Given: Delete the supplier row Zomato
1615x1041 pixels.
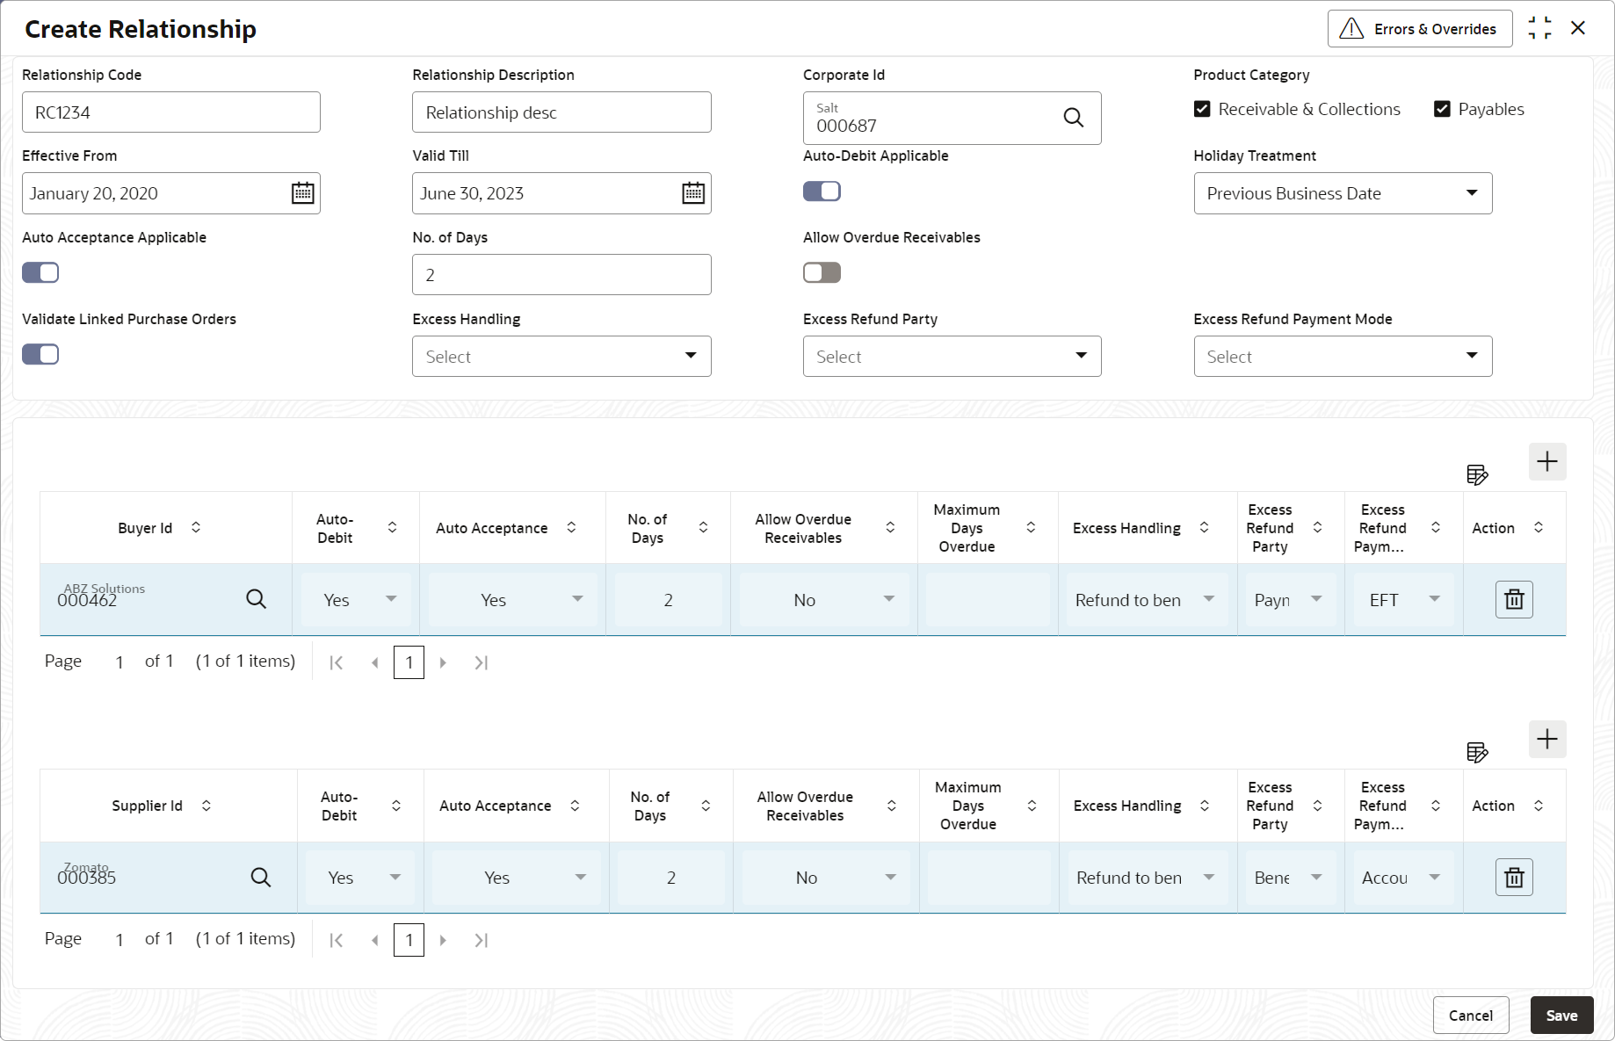Looking at the screenshot, I should pyautogui.click(x=1514, y=878).
